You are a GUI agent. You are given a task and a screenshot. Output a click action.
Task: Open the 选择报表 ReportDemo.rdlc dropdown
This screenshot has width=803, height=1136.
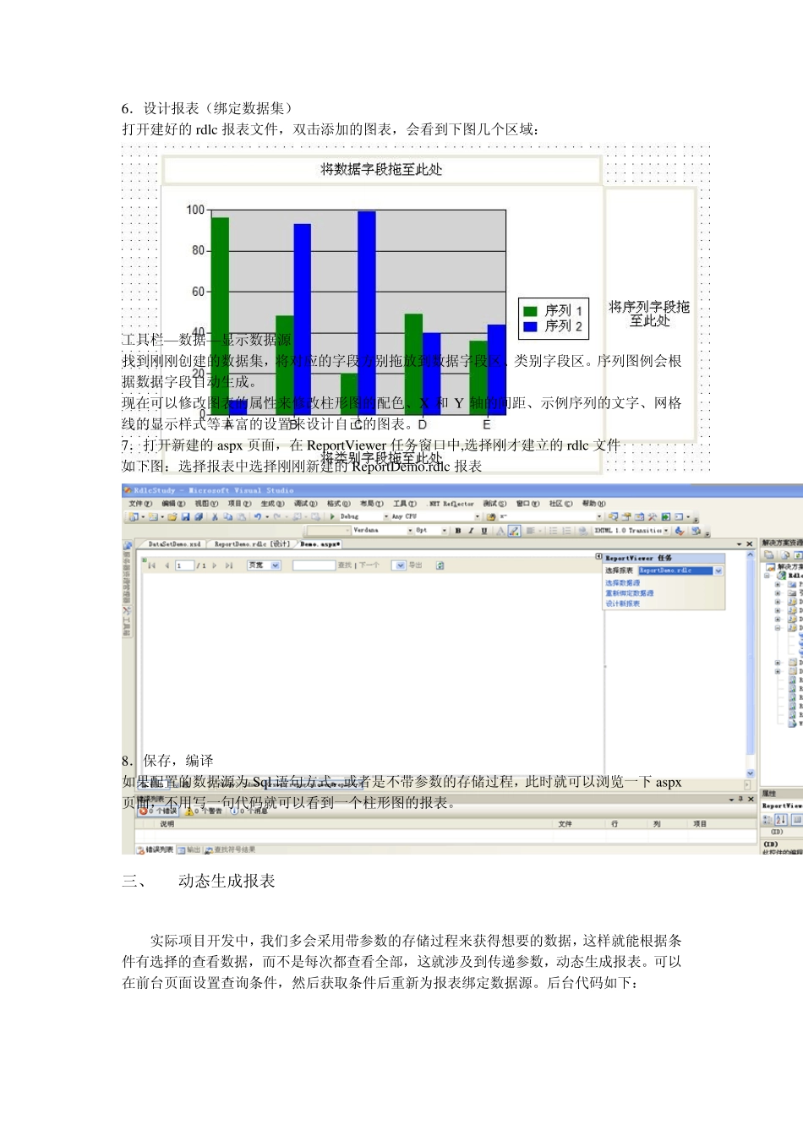[x=681, y=571]
